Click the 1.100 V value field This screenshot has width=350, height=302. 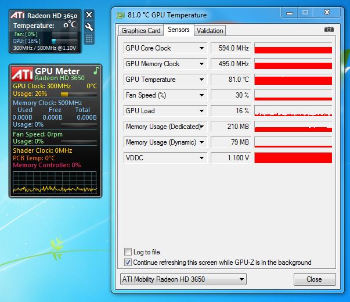click(231, 158)
